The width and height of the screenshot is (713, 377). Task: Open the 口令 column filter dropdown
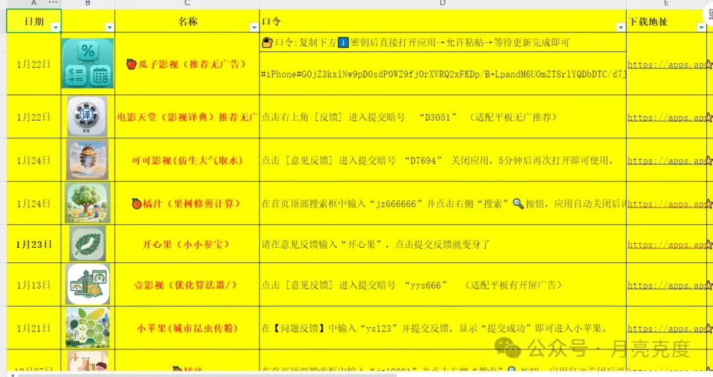[x=621, y=28]
